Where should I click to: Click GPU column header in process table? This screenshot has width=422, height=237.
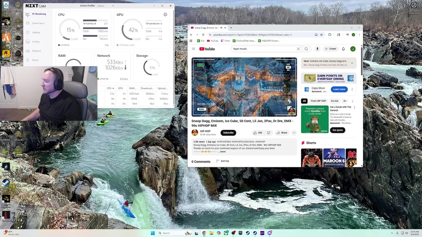[120, 88]
